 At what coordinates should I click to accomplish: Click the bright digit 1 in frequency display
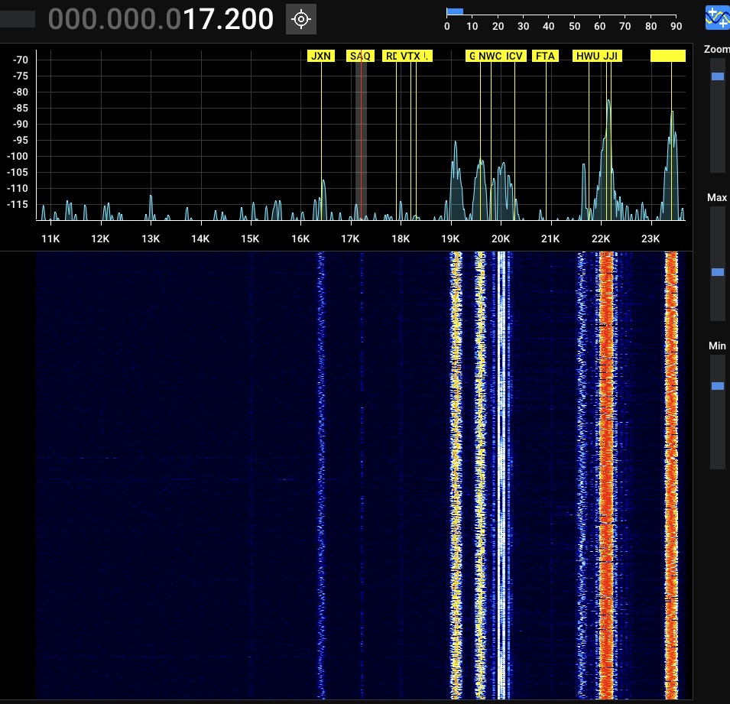190,19
